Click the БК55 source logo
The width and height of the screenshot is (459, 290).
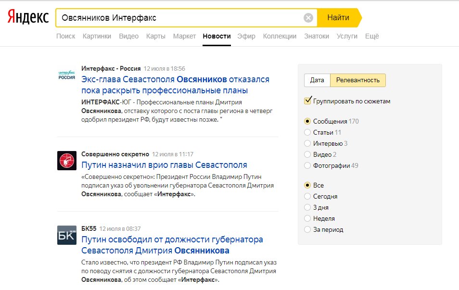tap(66, 235)
